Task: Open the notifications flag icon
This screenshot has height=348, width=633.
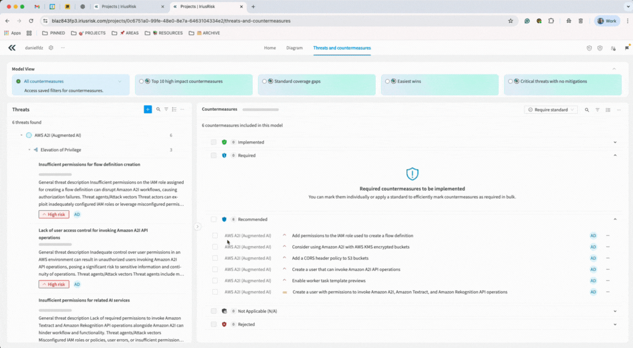Action: pyautogui.click(x=627, y=47)
